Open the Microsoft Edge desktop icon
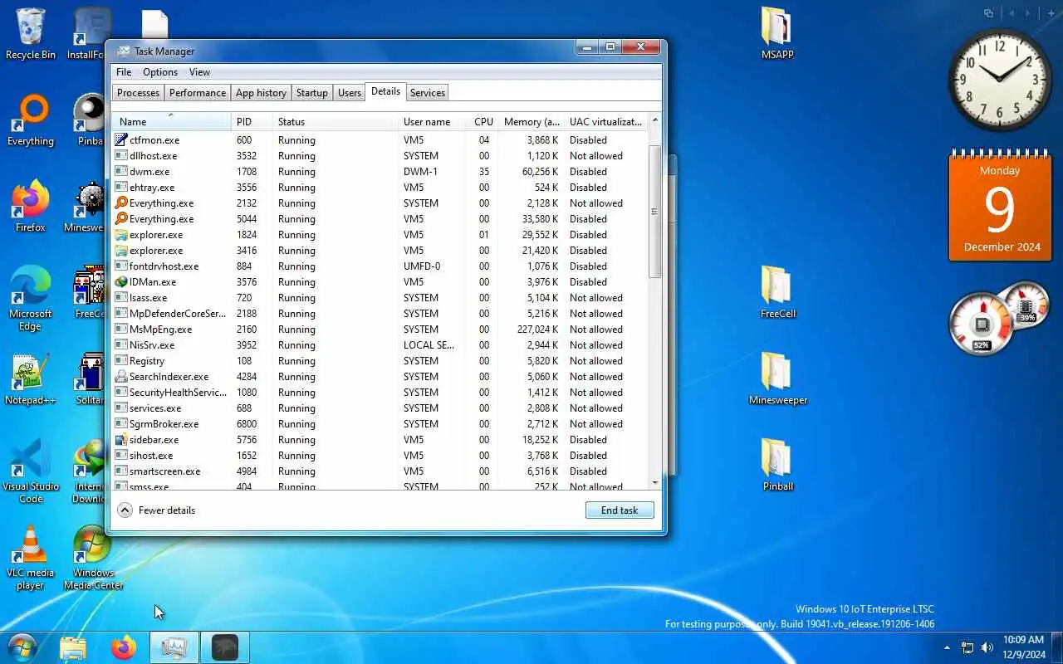1063x664 pixels. [x=31, y=299]
